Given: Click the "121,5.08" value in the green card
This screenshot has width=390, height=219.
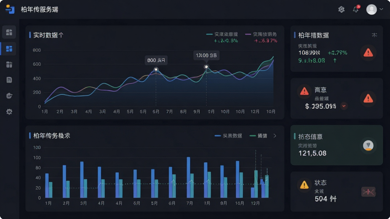Looking at the screenshot, I should [x=312, y=153].
